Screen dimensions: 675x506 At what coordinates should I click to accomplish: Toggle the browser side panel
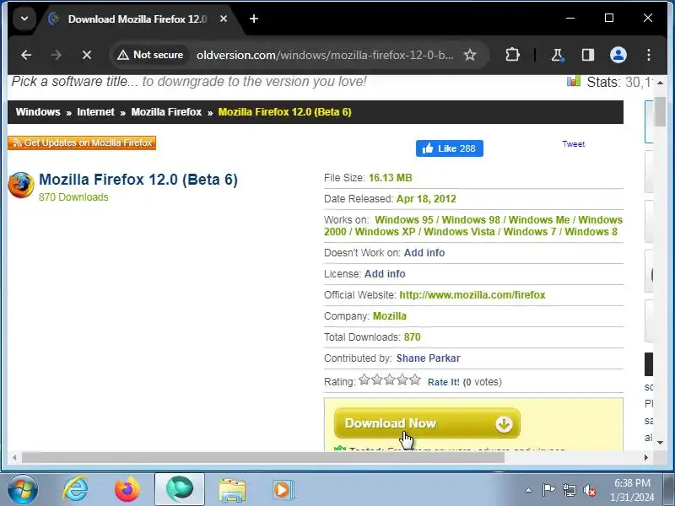(x=587, y=55)
